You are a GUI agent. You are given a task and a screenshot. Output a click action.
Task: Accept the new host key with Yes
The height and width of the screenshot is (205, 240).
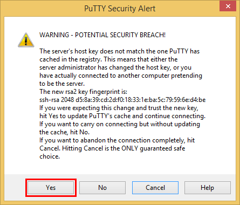coord(51,188)
